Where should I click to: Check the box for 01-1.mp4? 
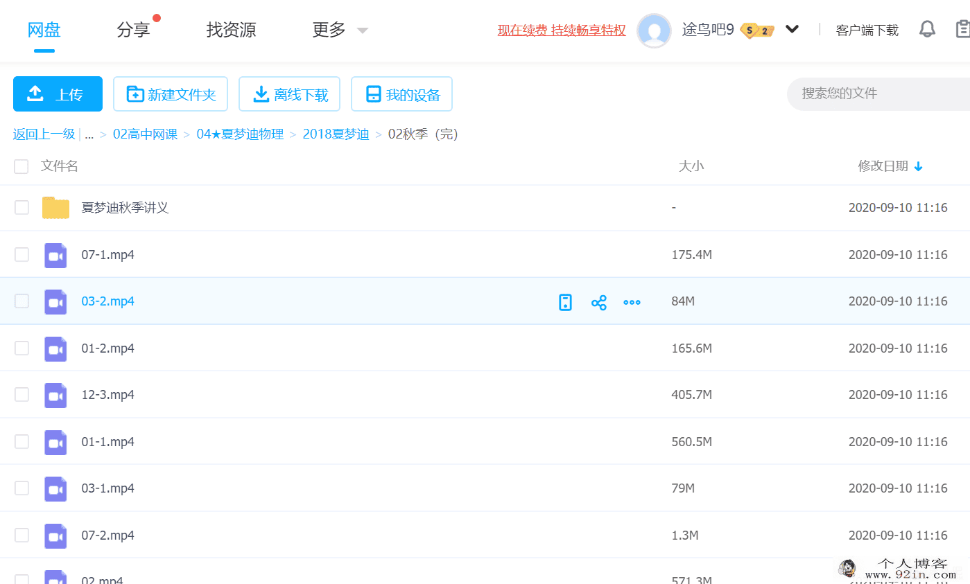point(21,441)
